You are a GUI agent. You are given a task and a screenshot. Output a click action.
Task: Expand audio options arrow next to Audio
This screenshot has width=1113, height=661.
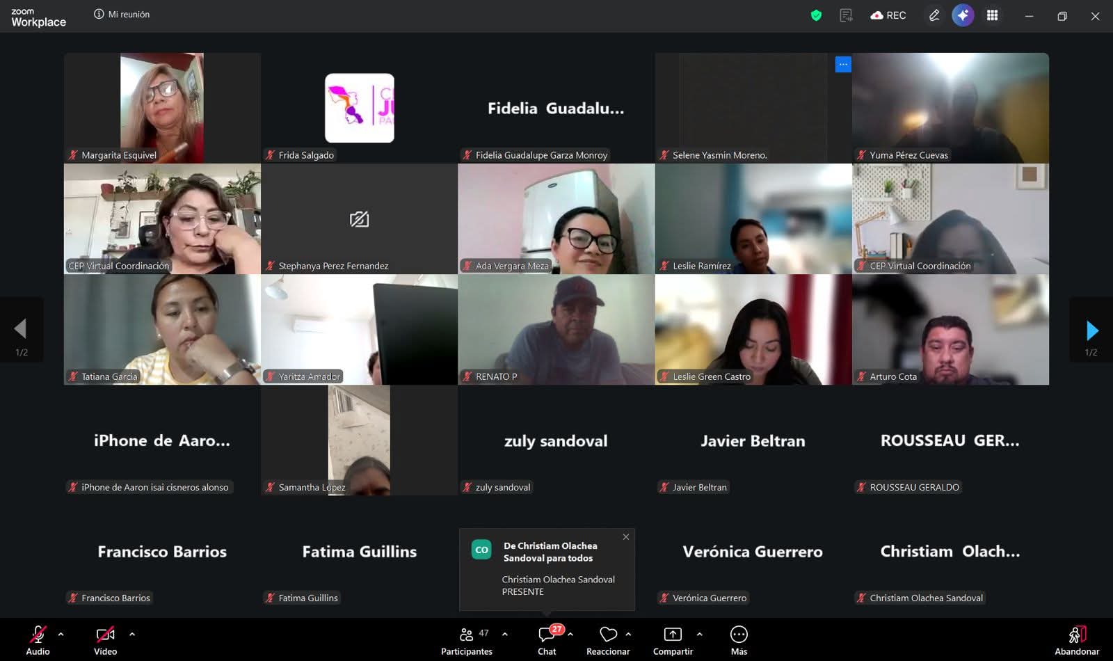point(61,634)
